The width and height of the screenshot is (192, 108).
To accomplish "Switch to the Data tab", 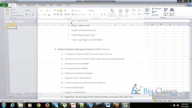I will (51, 5).
